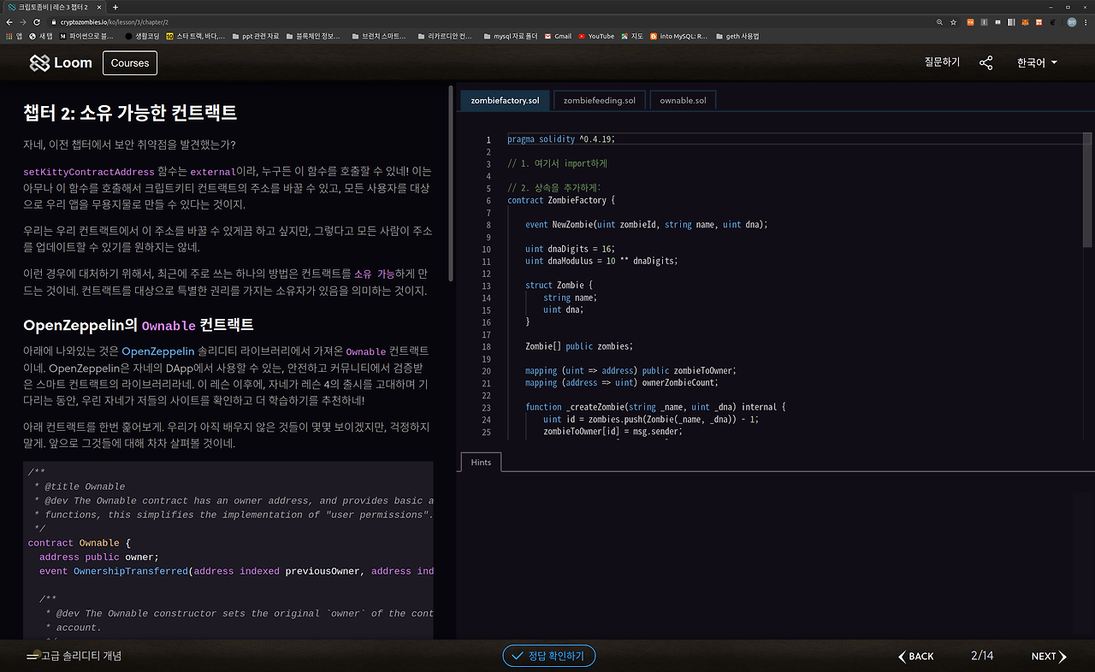Click the Loom logo icon
The image size is (1095, 672).
[x=39, y=62]
